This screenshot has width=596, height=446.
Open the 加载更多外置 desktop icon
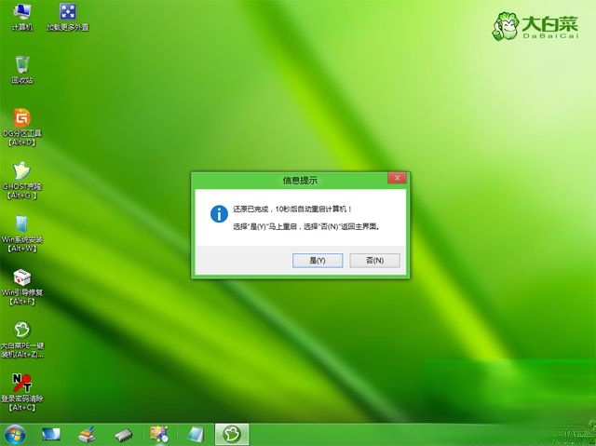coord(68,17)
